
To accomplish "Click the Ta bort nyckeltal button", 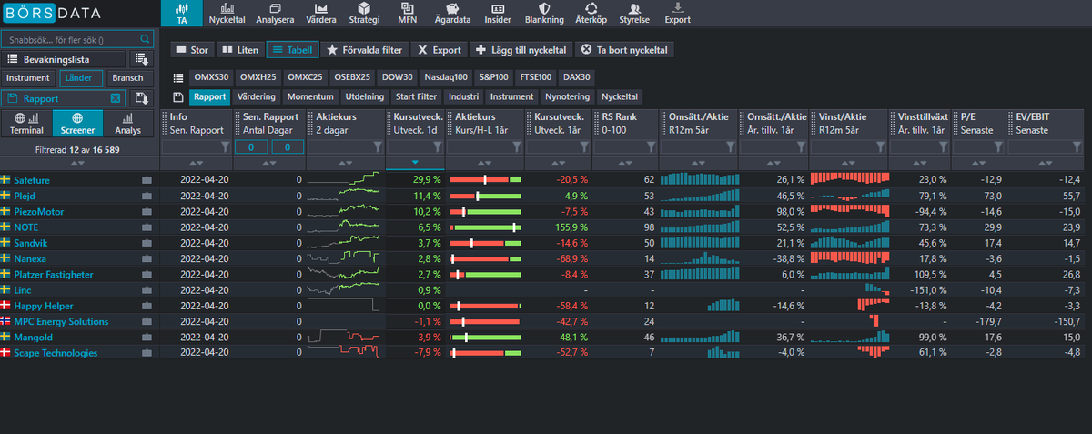I will click(626, 50).
